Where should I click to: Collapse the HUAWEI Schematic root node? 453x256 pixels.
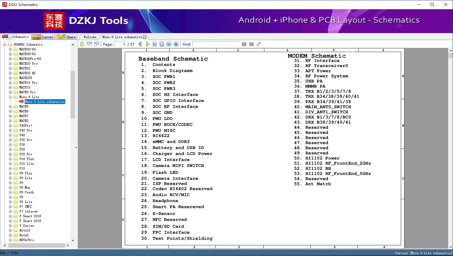[5, 44]
